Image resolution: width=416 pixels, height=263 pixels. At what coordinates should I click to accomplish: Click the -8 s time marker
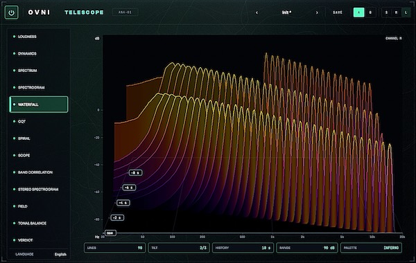136,173
